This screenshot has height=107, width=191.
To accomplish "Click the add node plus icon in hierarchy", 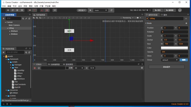I will pyautogui.click(x=4, y=18).
